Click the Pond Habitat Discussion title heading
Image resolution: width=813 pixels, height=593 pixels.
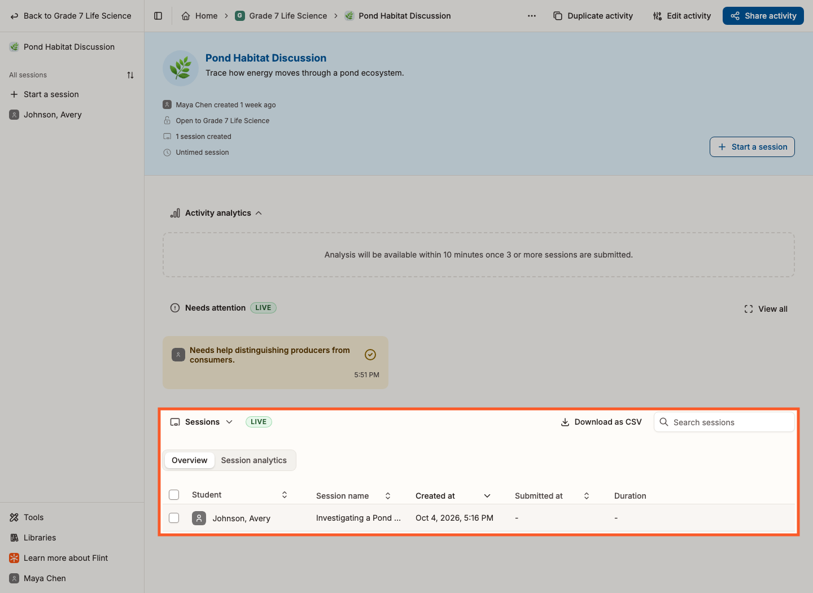pos(266,58)
